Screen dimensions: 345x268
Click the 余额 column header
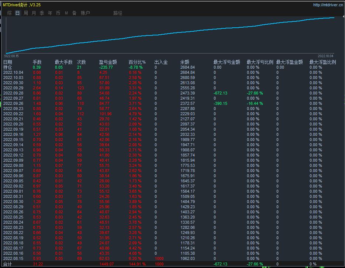(x=184, y=62)
